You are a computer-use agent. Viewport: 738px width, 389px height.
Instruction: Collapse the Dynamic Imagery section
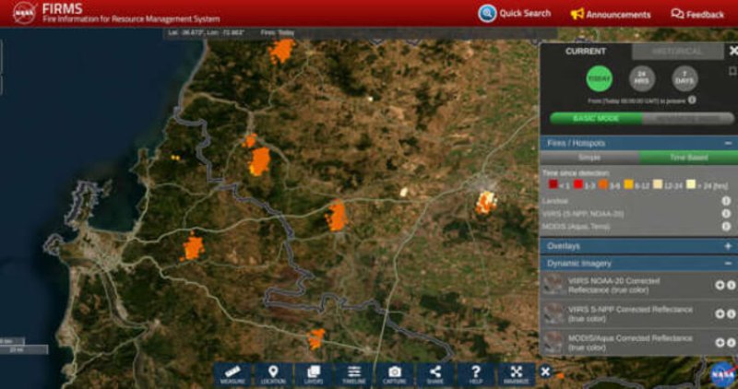[x=728, y=264]
